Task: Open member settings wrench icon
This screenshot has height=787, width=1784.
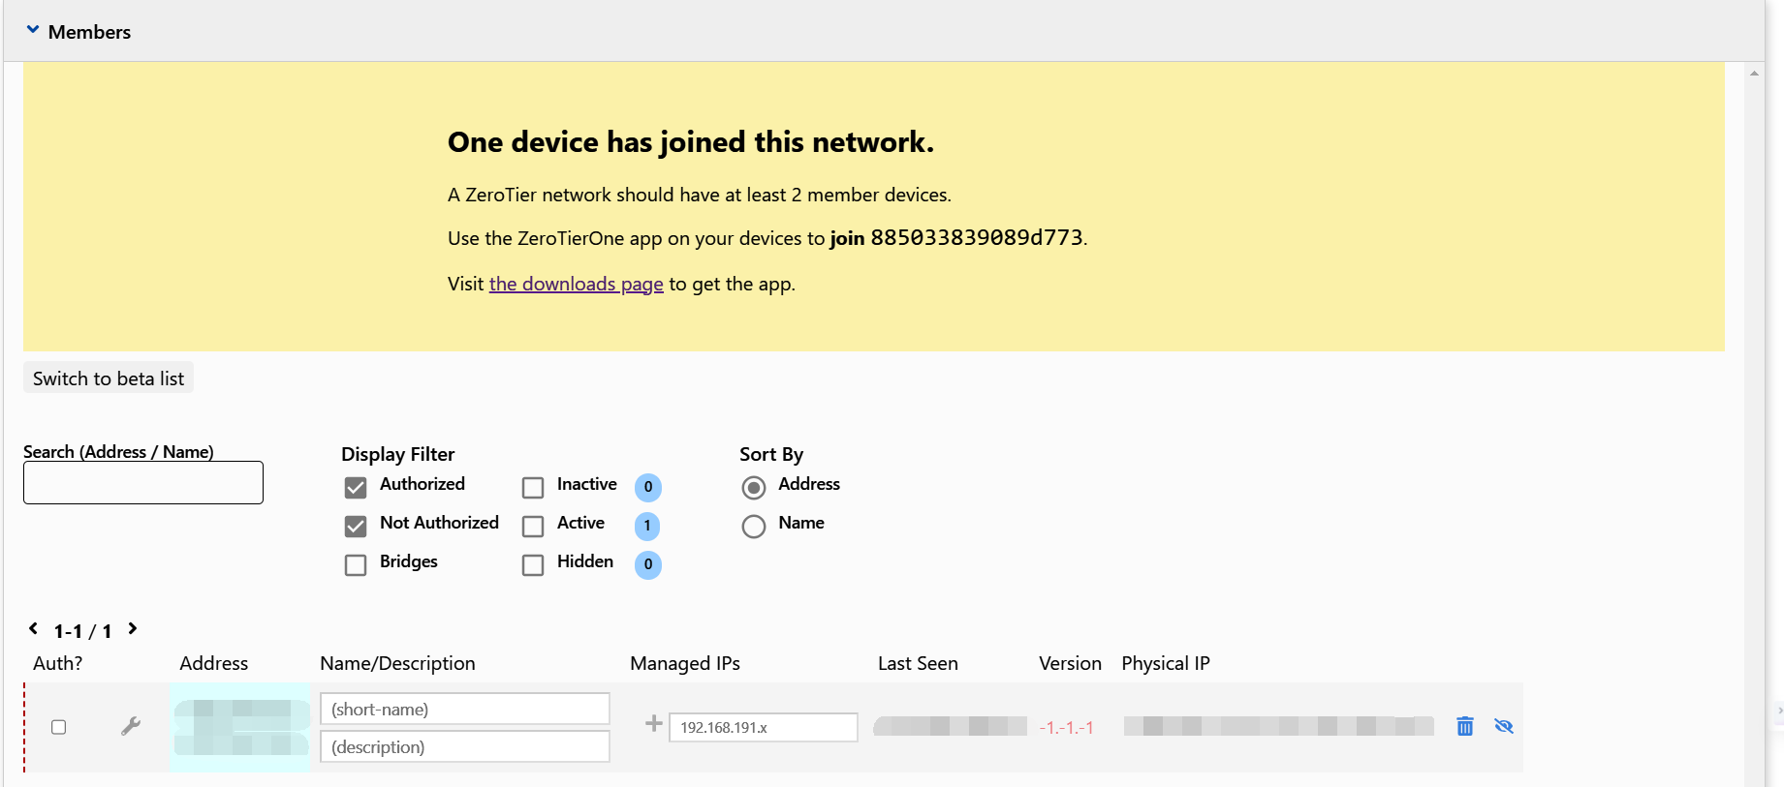Action: [131, 726]
